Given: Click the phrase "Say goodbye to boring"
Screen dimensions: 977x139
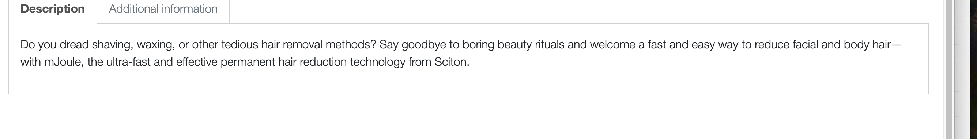Looking at the screenshot, I should [x=437, y=45].
